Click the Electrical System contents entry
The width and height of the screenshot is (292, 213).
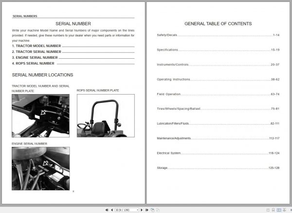coord(218,153)
